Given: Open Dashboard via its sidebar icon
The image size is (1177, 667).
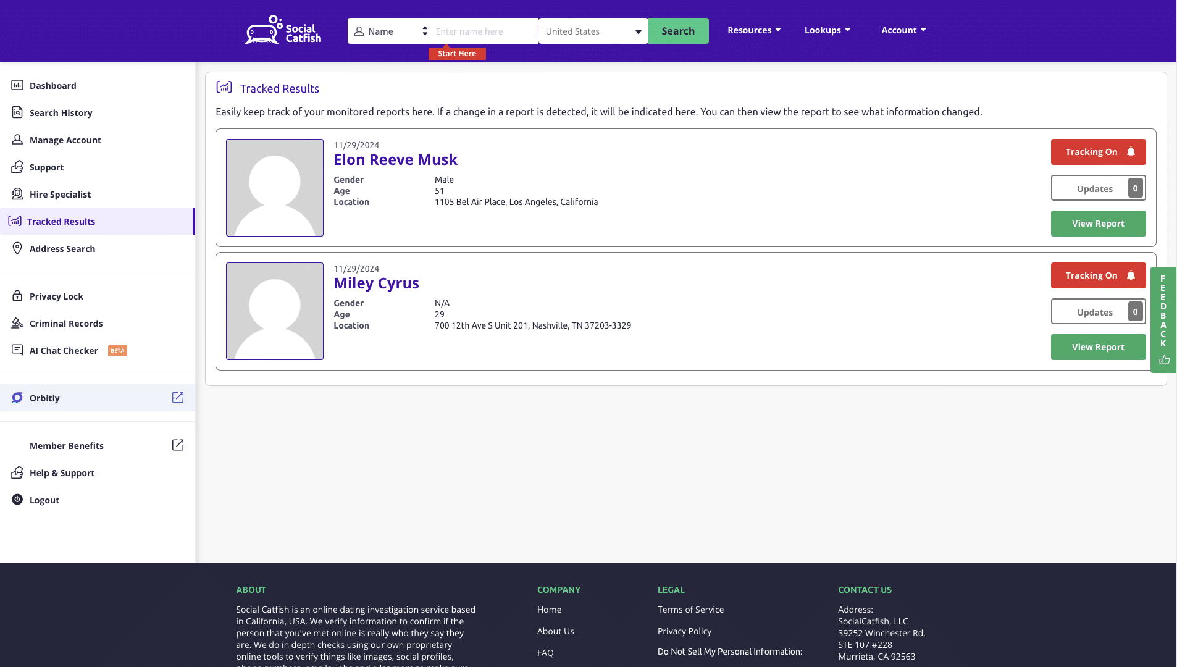Looking at the screenshot, I should pos(17,85).
